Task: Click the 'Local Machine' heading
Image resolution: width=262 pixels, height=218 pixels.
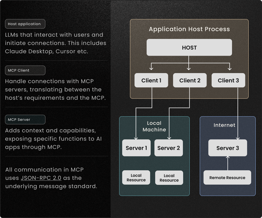Action: coord(154,126)
